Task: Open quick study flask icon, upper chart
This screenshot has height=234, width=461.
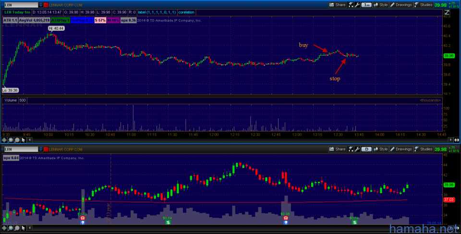Action: (x=351, y=5)
